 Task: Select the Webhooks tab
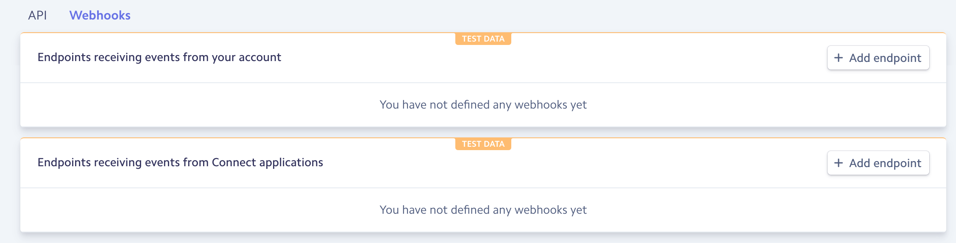pyautogui.click(x=100, y=15)
